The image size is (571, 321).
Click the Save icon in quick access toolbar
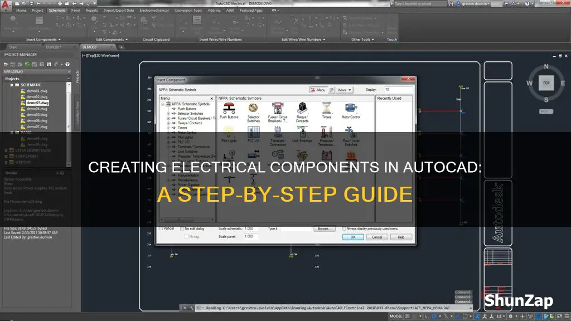[31, 3]
